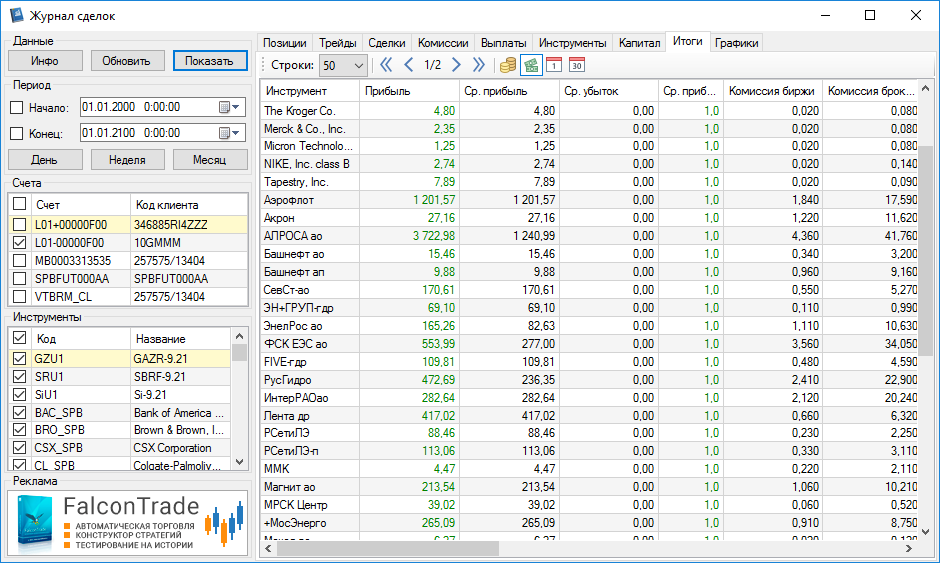Check account MB0003313535
940x563 pixels.
(x=19, y=261)
